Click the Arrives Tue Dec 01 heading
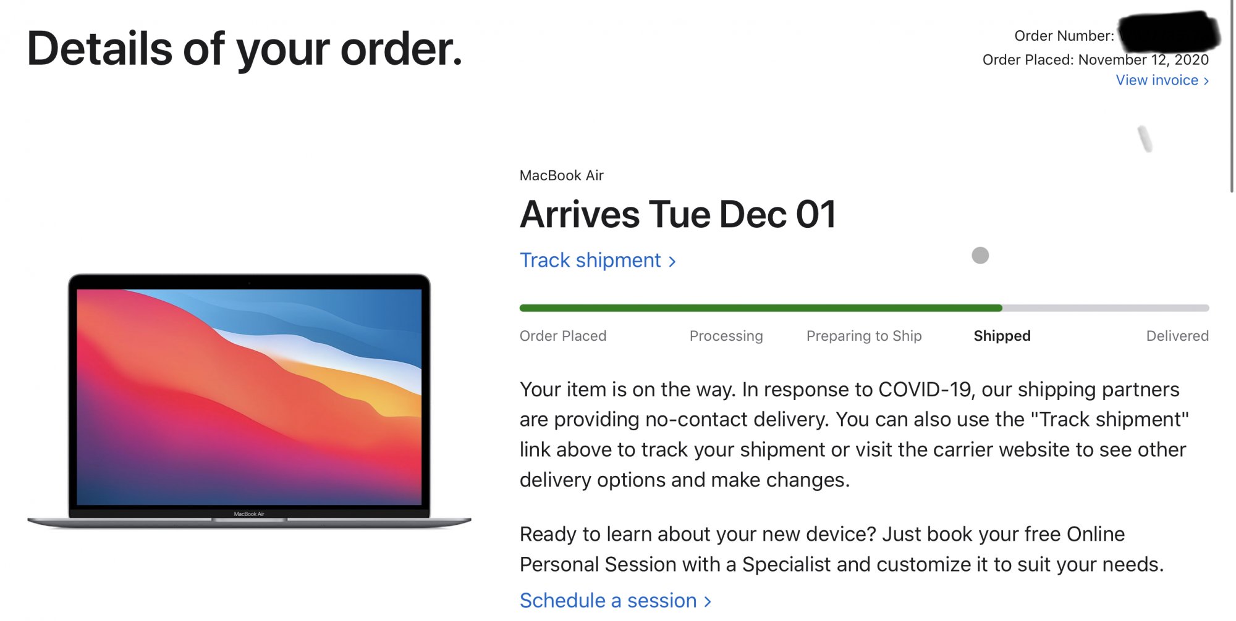1236x621 pixels. pos(677,215)
